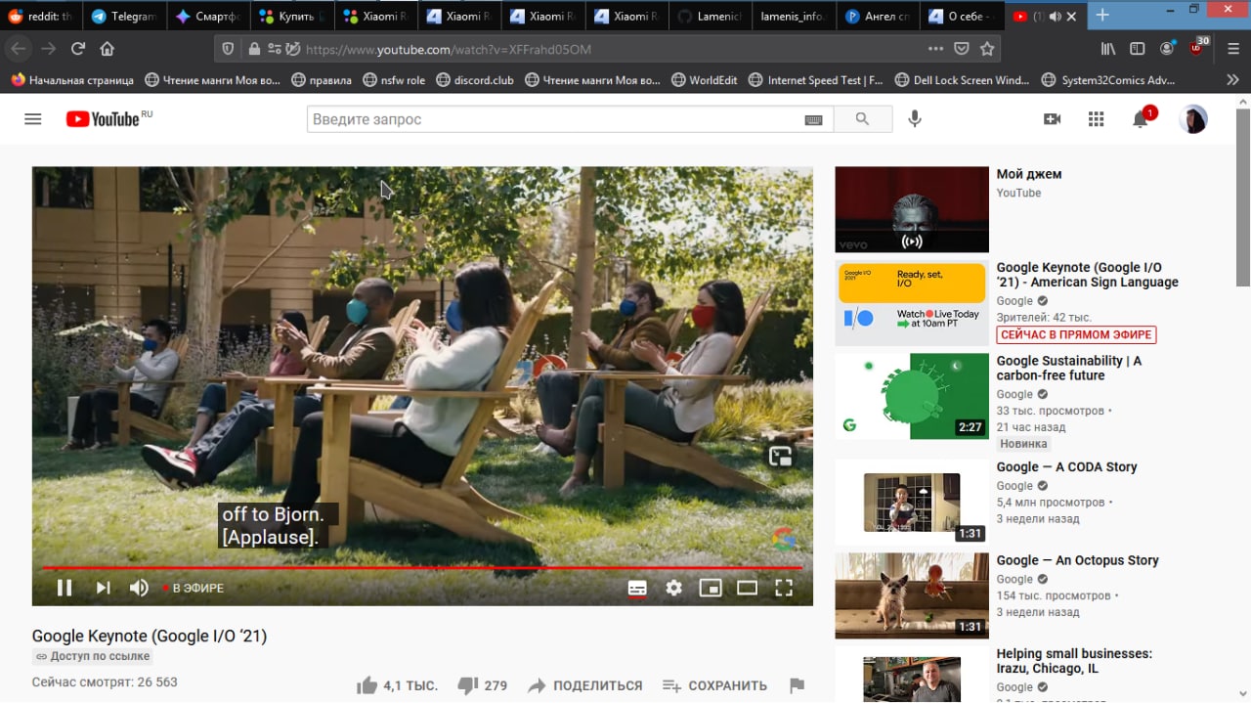Open page actions three-dot menu
1251x703 pixels.
click(x=935, y=49)
